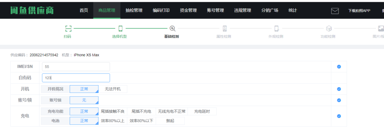Click the iPhone XS Max model text
The image size is (384, 133).
86,55
